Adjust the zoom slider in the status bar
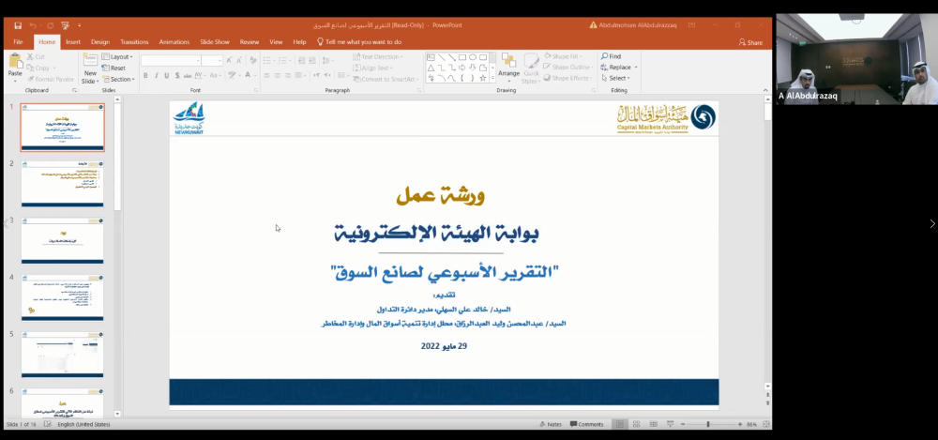 (x=708, y=424)
